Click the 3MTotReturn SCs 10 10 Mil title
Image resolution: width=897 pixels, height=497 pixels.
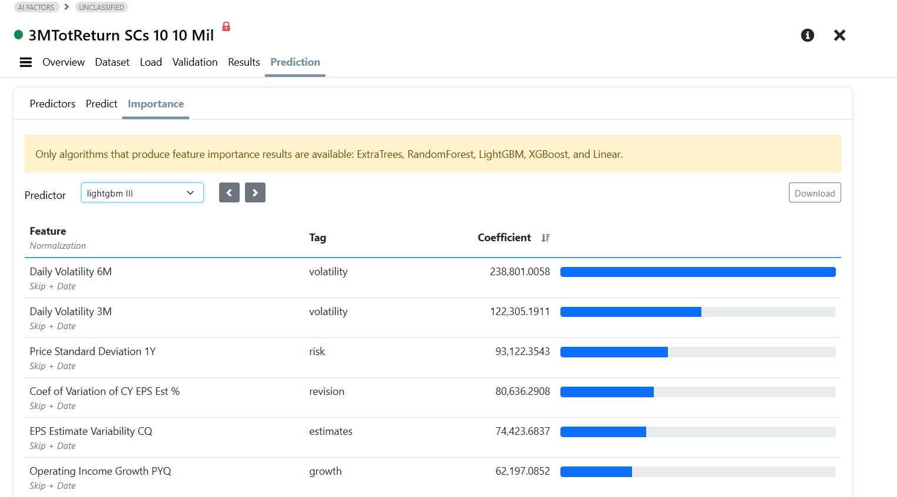pyautogui.click(x=121, y=35)
